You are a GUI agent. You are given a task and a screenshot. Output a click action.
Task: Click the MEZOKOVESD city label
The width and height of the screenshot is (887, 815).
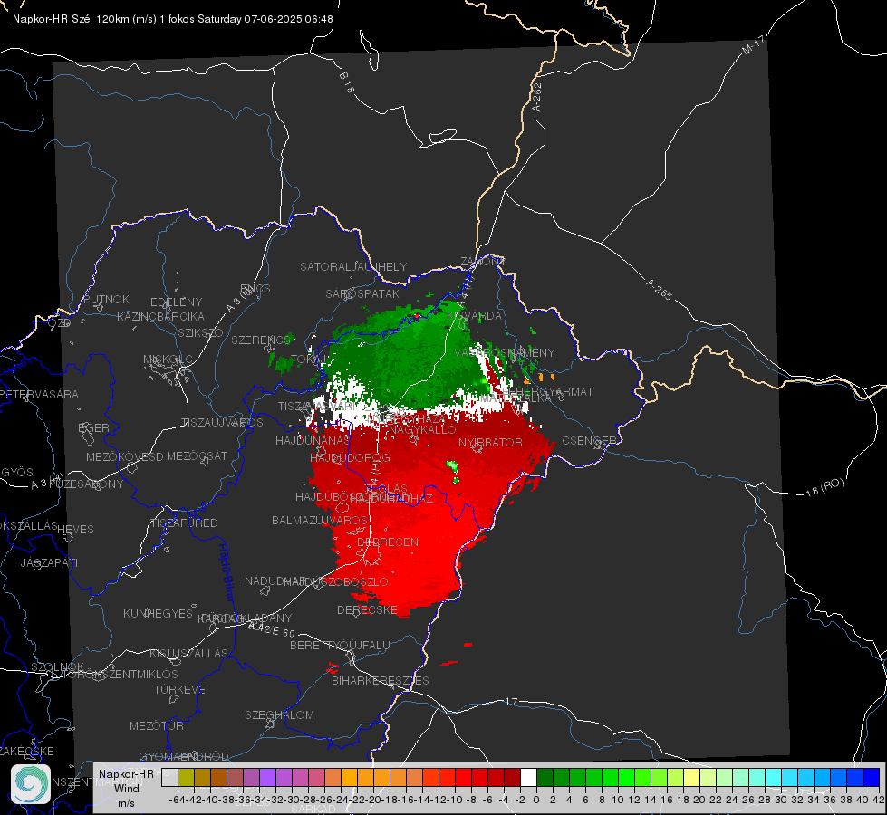[124, 456]
